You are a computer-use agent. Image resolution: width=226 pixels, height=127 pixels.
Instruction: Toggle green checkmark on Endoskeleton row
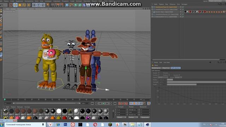click(183, 17)
